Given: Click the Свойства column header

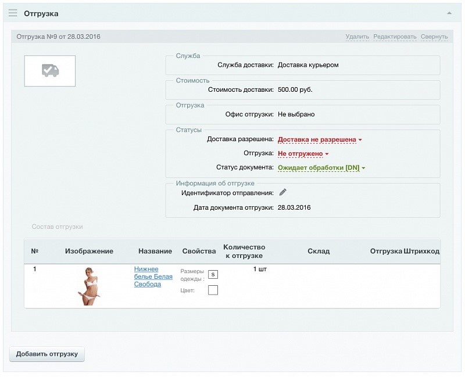Looking at the screenshot, I should (x=199, y=251).
